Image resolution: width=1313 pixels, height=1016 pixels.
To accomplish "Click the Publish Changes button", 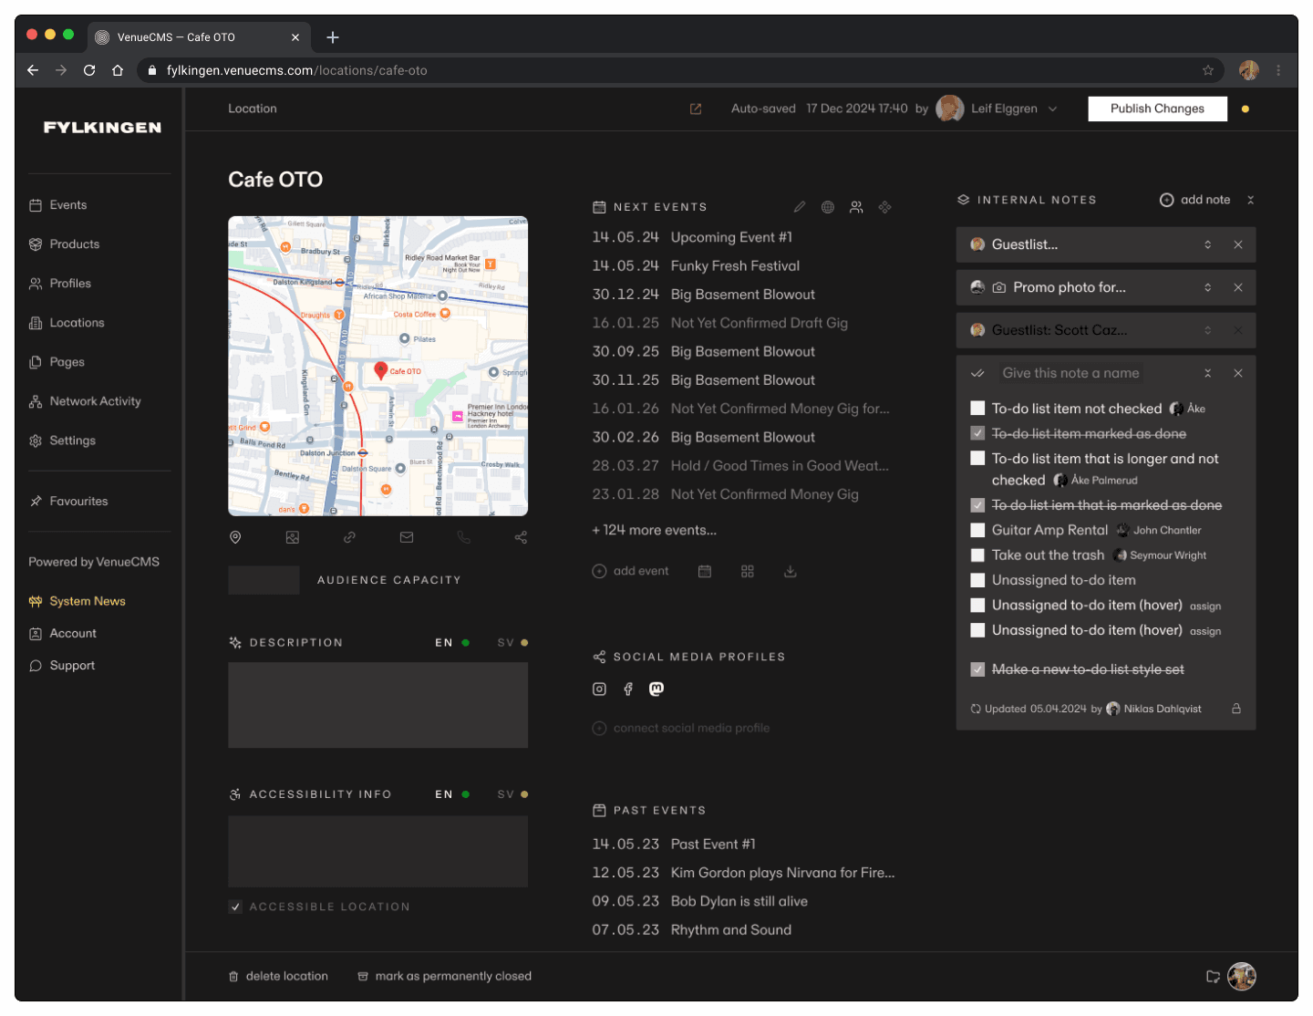I will click(1158, 109).
